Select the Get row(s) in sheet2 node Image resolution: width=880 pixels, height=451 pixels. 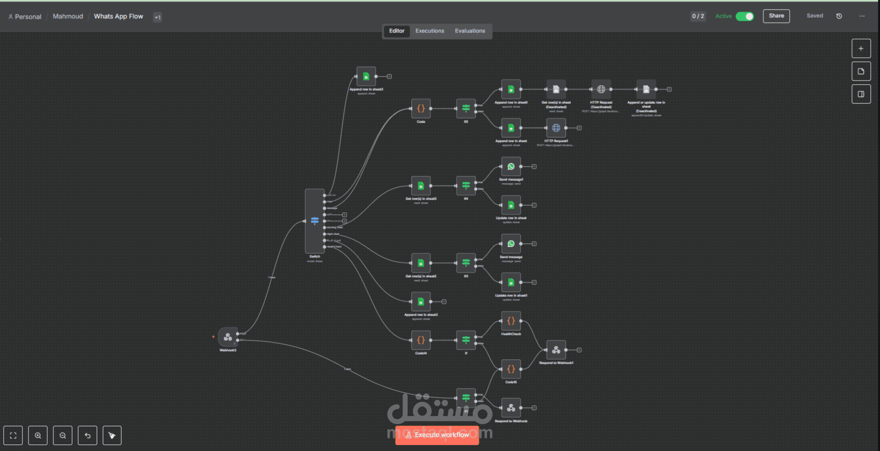click(421, 263)
